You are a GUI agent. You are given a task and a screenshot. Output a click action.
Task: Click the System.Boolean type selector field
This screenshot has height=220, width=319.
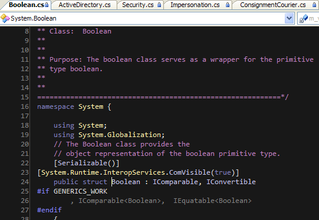[147, 18]
